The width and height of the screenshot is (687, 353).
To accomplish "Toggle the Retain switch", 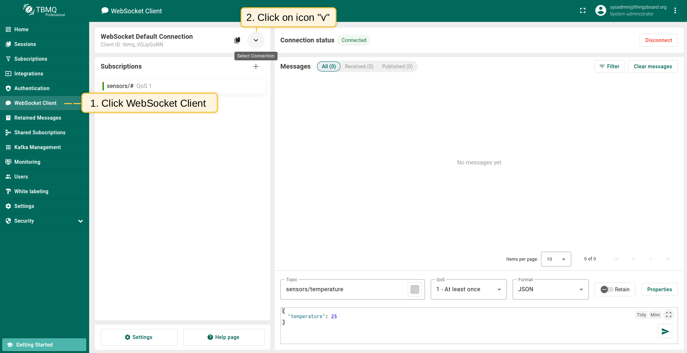I will (607, 289).
